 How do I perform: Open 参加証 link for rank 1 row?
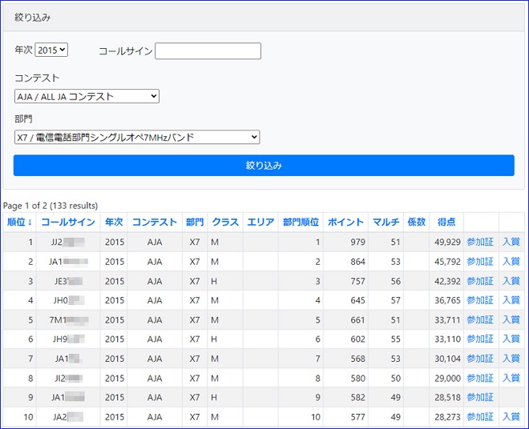[480, 242]
